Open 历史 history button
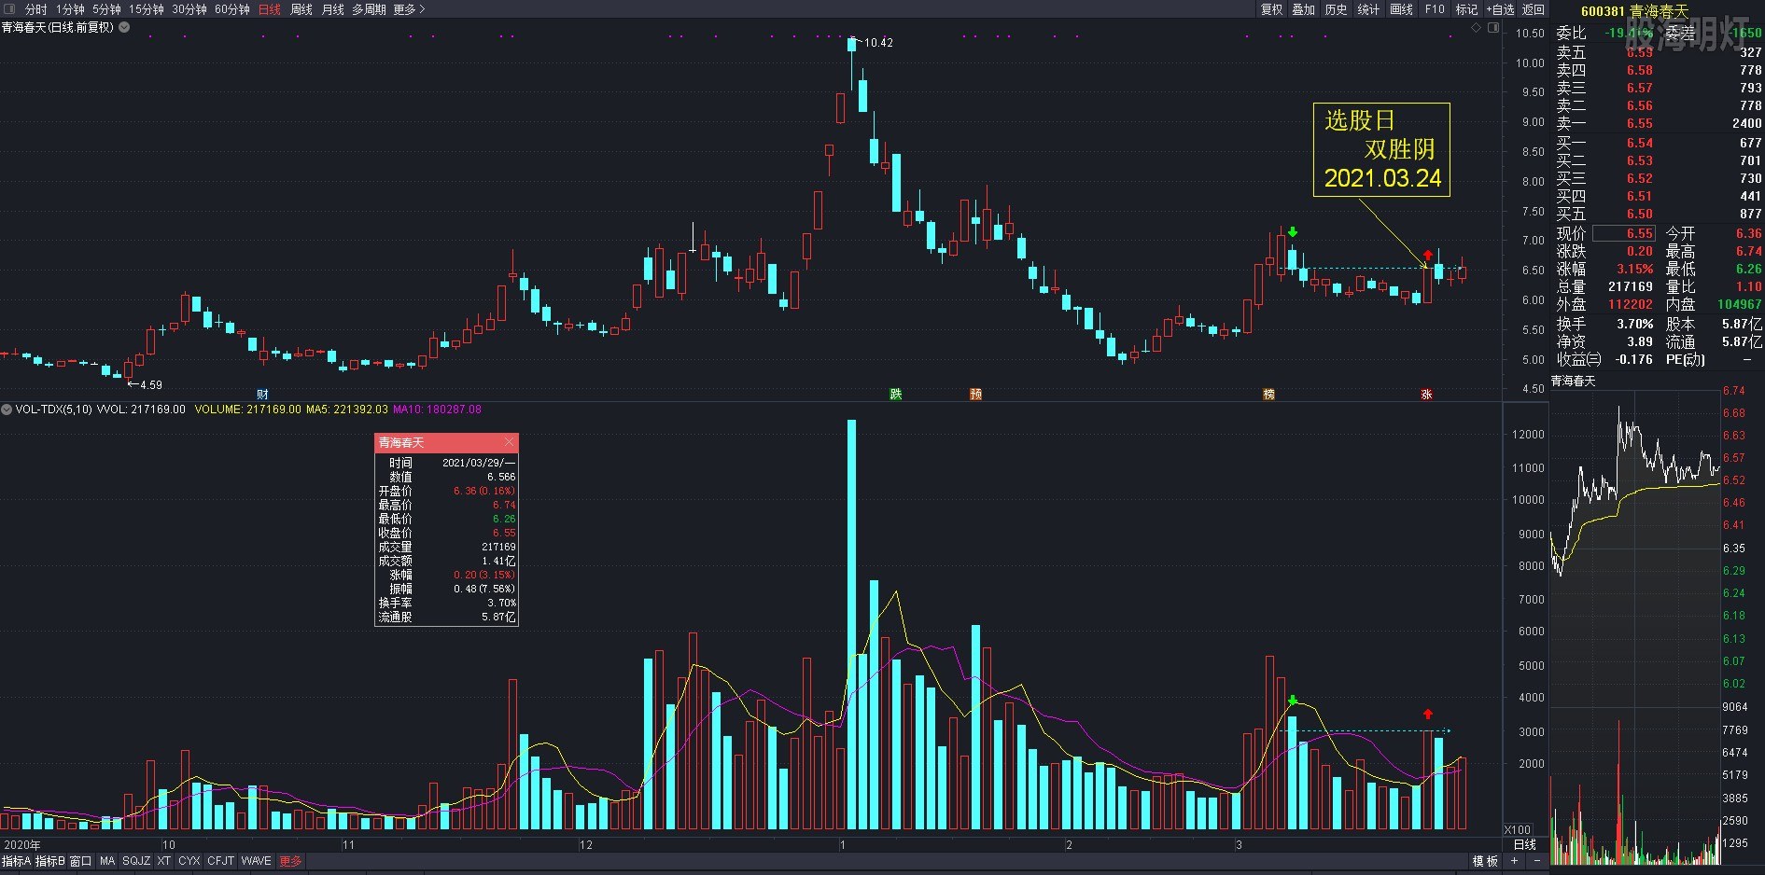 click(x=1337, y=9)
